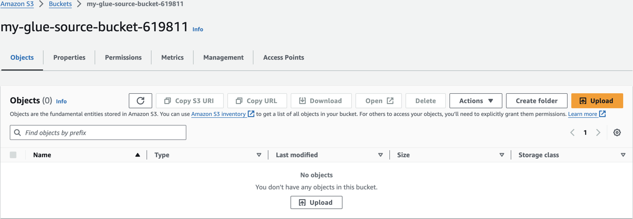This screenshot has width=633, height=219.
Task: Open the Metrics tab
Action: [x=172, y=58]
